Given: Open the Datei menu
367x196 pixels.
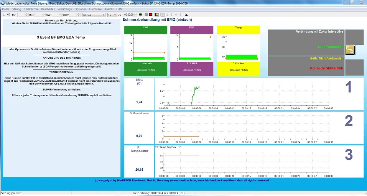Looking at the screenshot, I should (x=5, y=9).
